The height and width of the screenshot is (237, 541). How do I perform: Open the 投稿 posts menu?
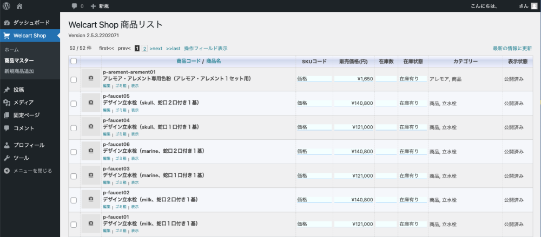pyautogui.click(x=18, y=90)
